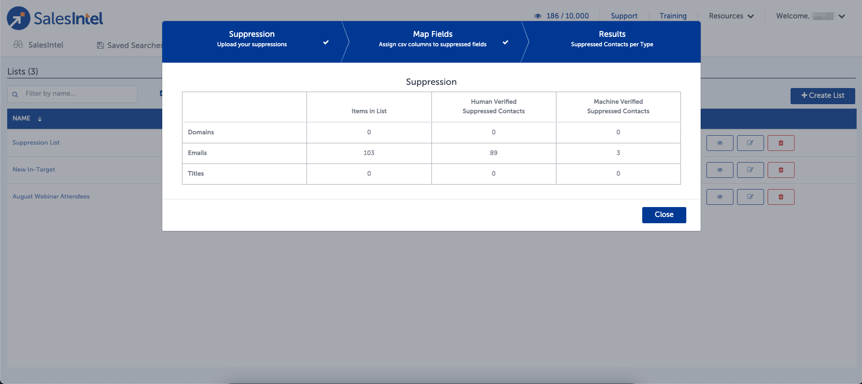Viewport: 862px width, 384px height.
Task: View the New In-Target list
Action: (720, 170)
